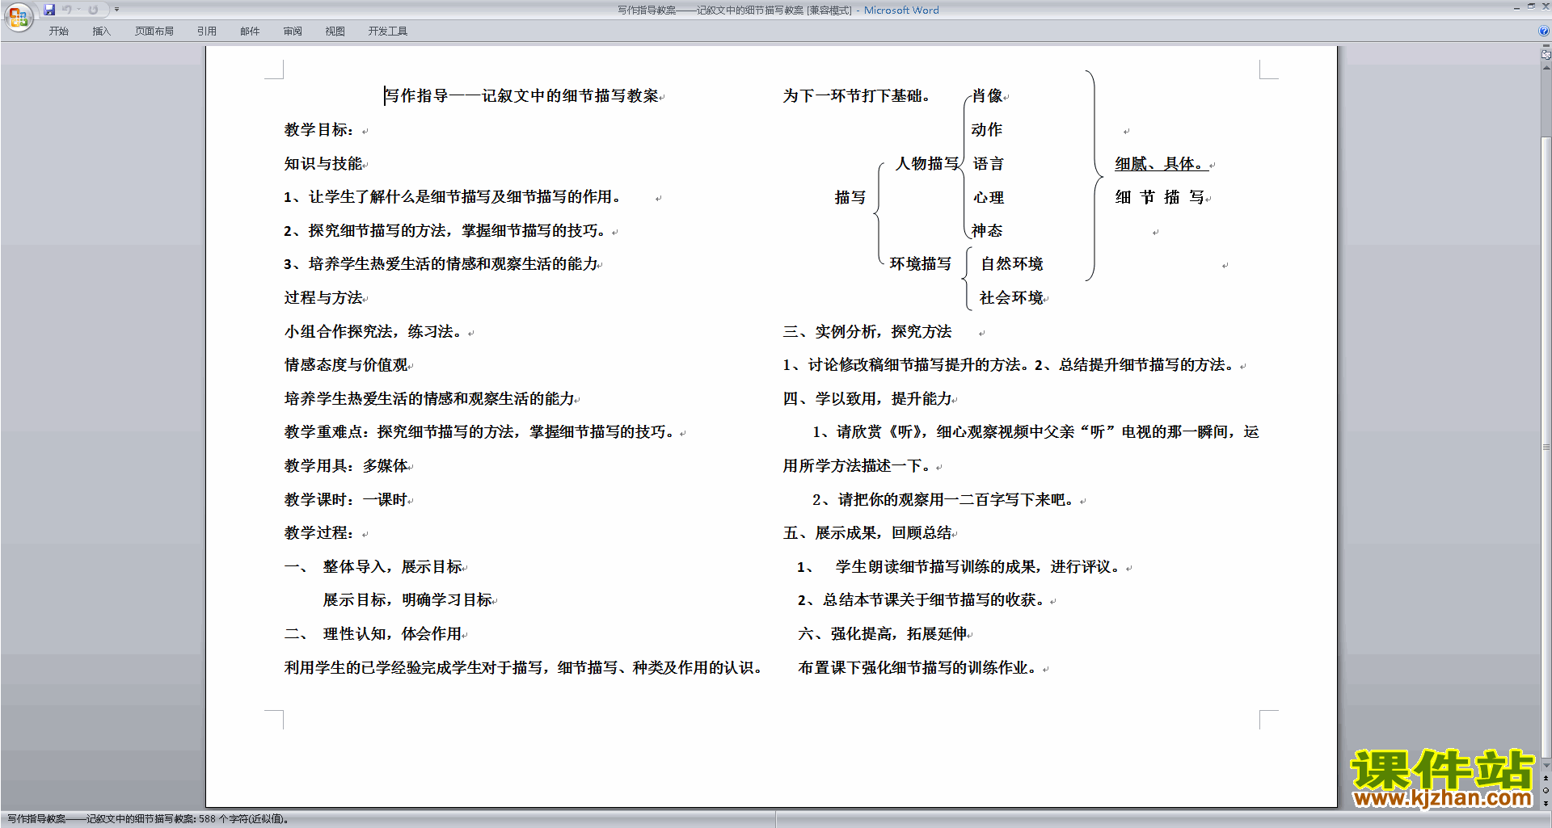
Task: Click the text 神态 in the diagram
Action: pos(987,231)
